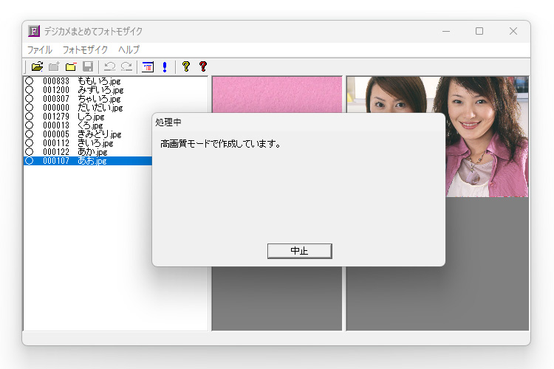The image size is (554, 369).
Task: Open the フォトモザイク menu
Action: pos(85,50)
